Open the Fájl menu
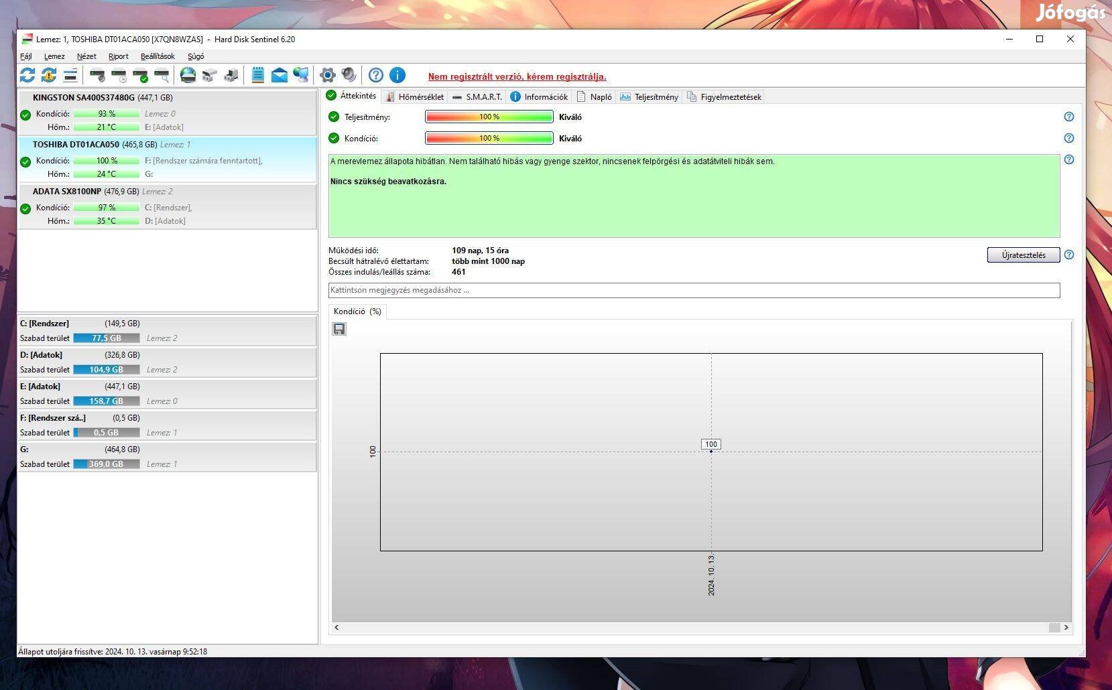Viewport: 1112px width, 690px height. click(26, 56)
